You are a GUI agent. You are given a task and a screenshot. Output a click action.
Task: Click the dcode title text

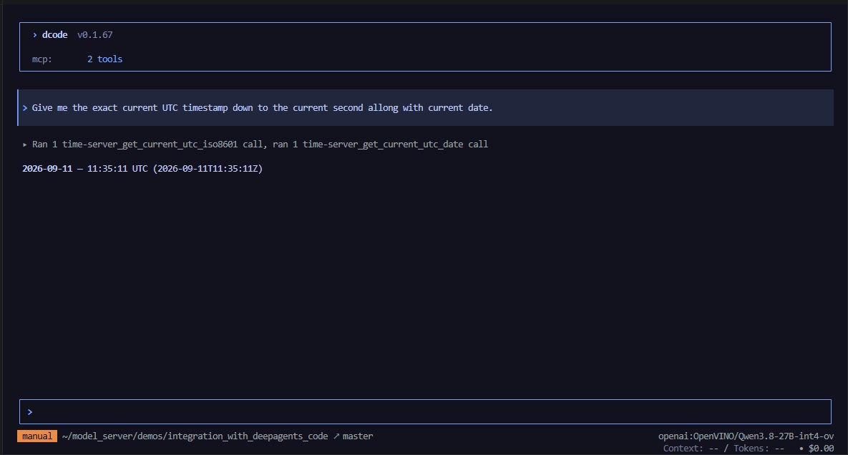(x=54, y=34)
